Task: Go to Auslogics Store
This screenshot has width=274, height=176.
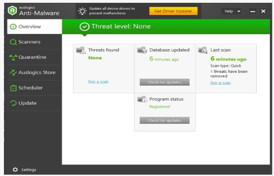Action: (34, 72)
